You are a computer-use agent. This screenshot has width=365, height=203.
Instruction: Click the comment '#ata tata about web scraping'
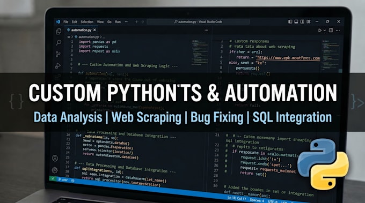262,47
